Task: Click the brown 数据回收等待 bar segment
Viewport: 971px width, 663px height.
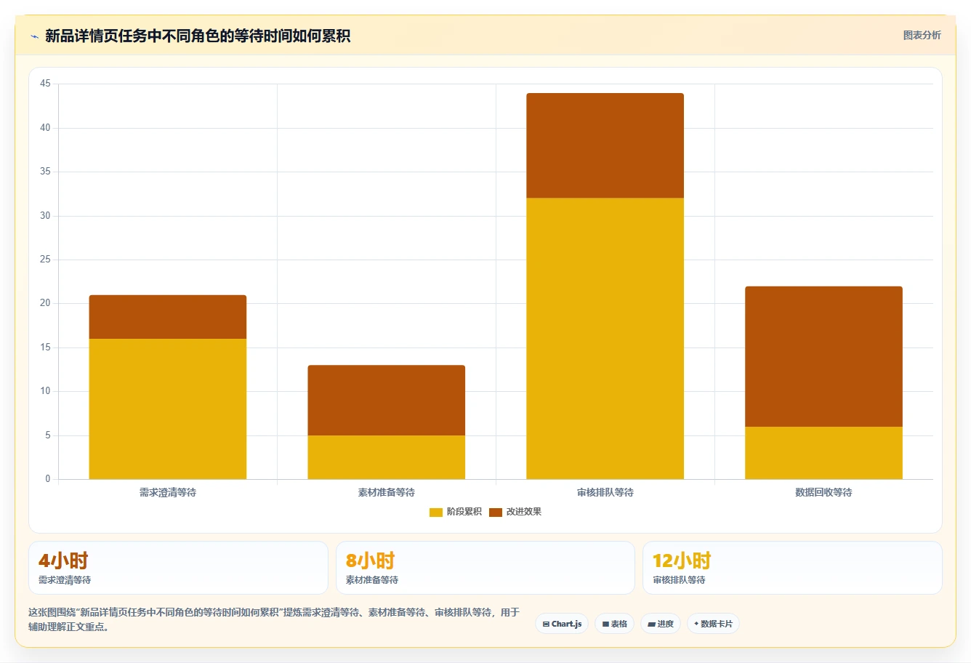Action: (x=824, y=356)
